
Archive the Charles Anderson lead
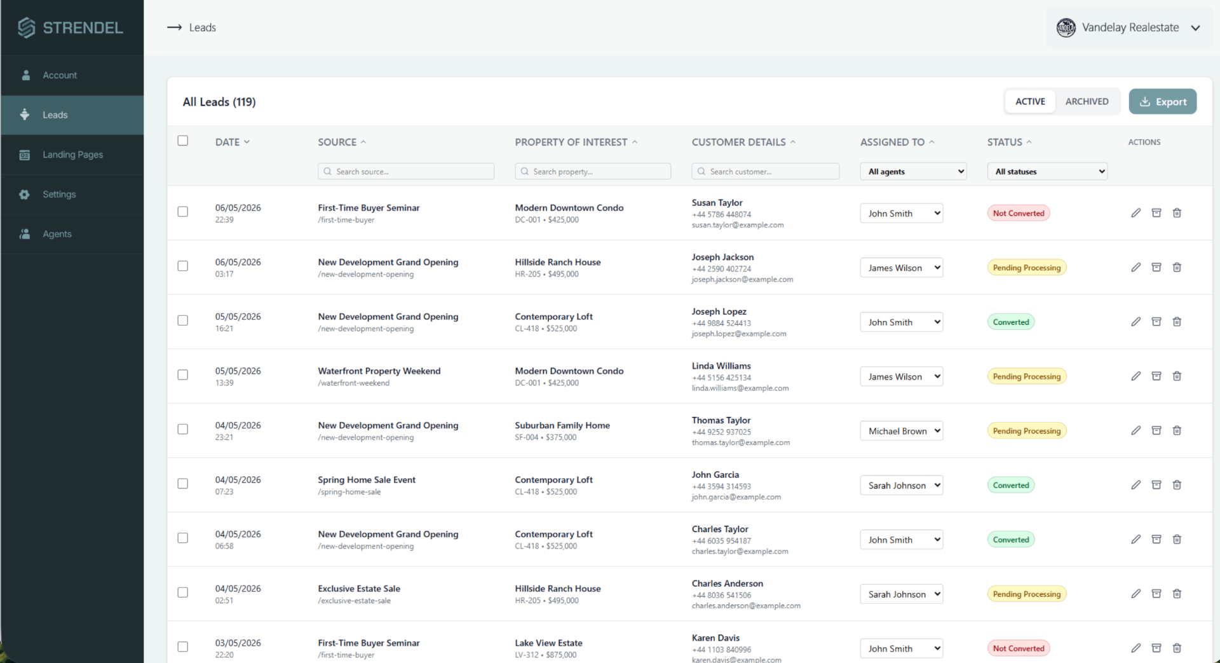[1156, 594]
